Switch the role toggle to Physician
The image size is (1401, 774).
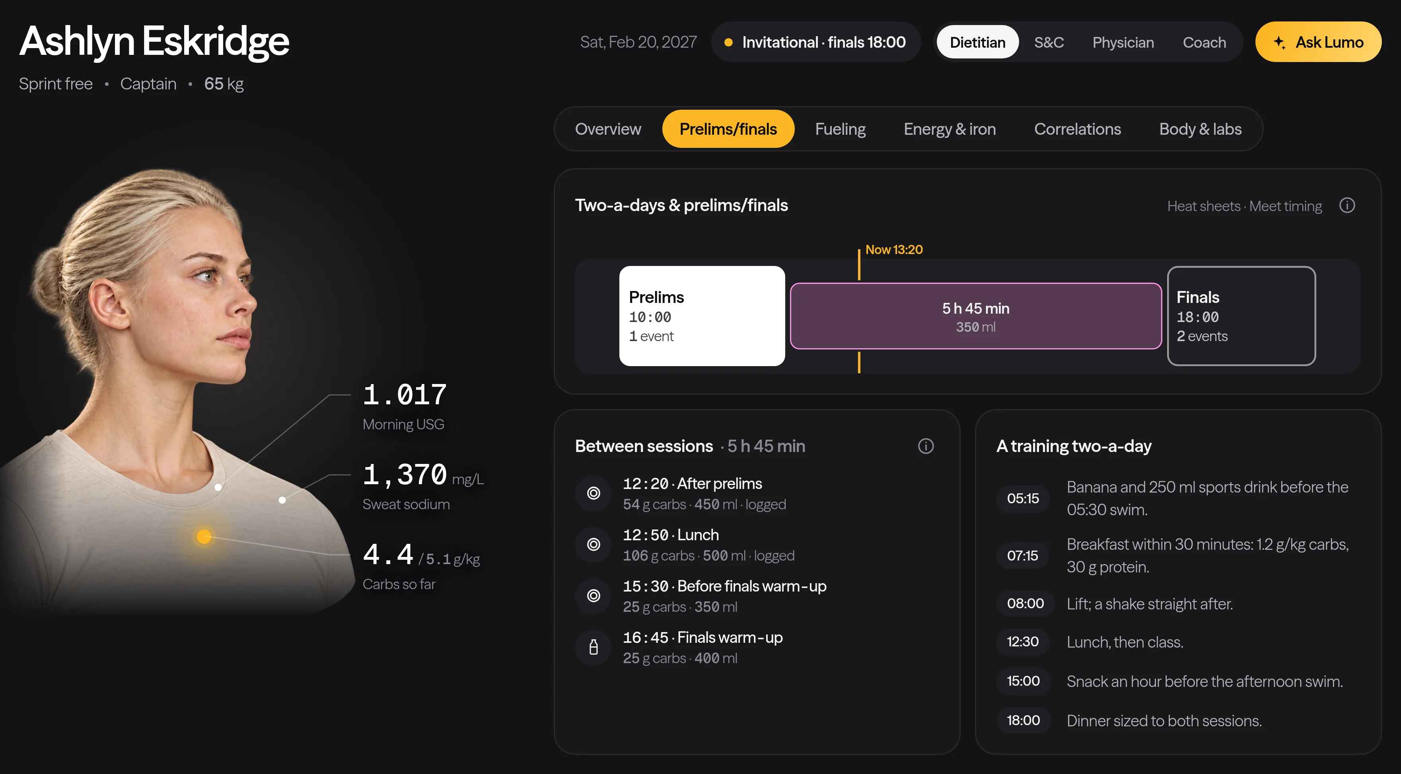(1123, 42)
